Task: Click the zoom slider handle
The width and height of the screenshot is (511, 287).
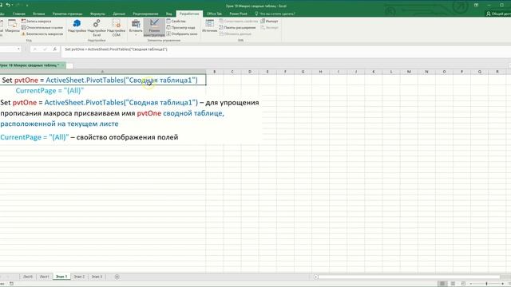Action: pos(486,284)
